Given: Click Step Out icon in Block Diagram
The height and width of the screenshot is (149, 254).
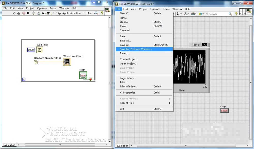Looking at the screenshot, I should (x=52, y=13).
